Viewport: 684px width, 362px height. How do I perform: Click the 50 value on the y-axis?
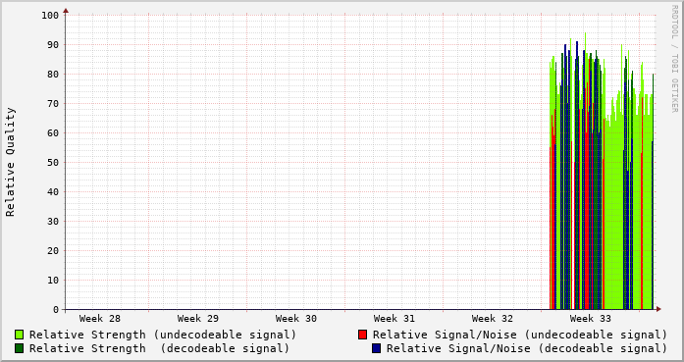pos(53,162)
